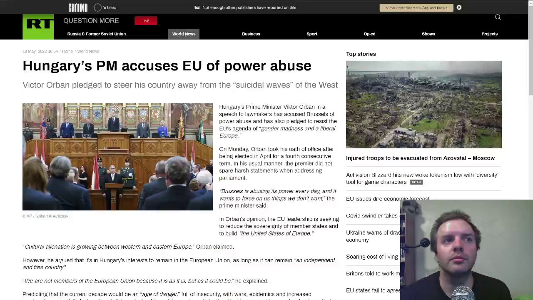
Task: Open Soaring cost of living story
Action: pyautogui.click(x=373, y=257)
